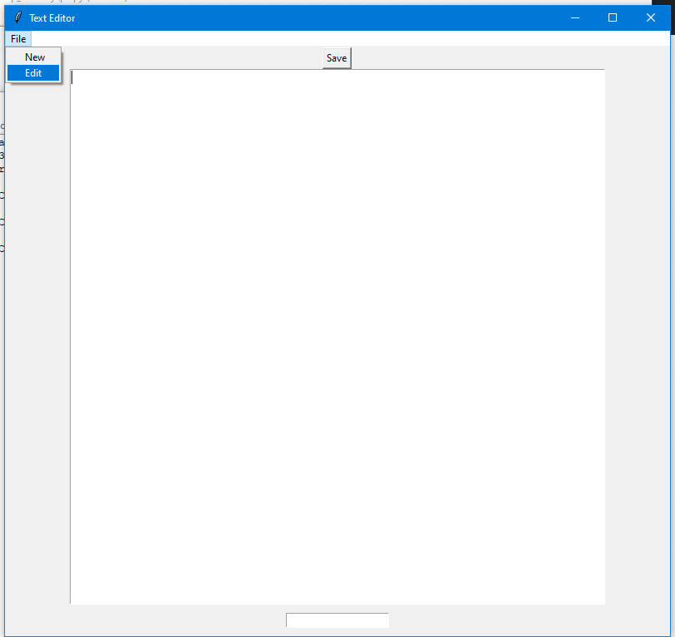Select Edit in the File dropdown
This screenshot has width=675, height=637.
coord(33,73)
